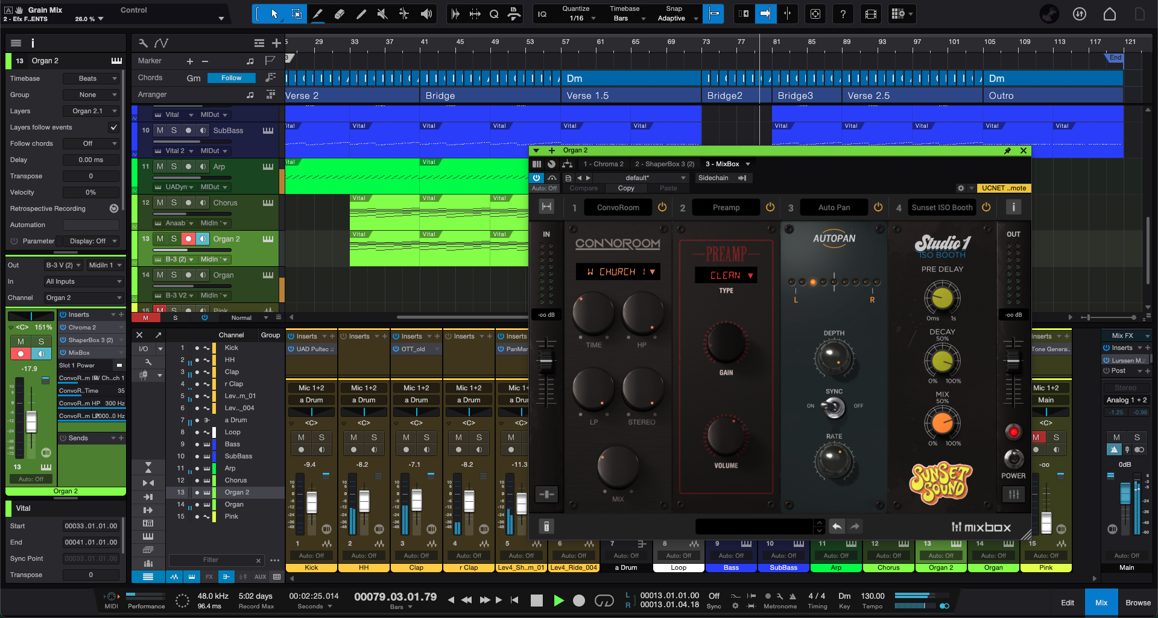Select the Mute tool
The width and height of the screenshot is (1158, 618).
382,14
